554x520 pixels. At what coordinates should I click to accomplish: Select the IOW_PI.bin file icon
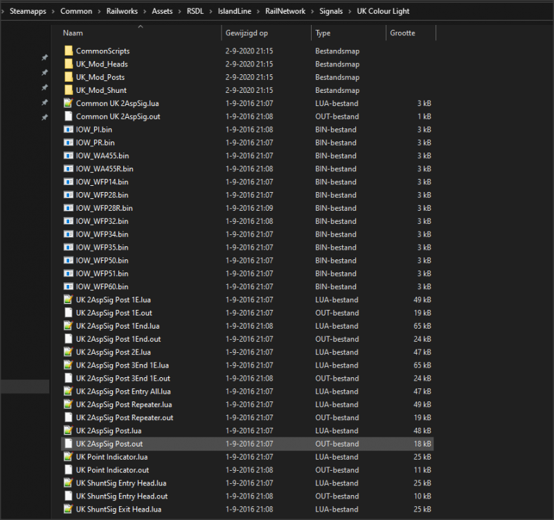68,130
